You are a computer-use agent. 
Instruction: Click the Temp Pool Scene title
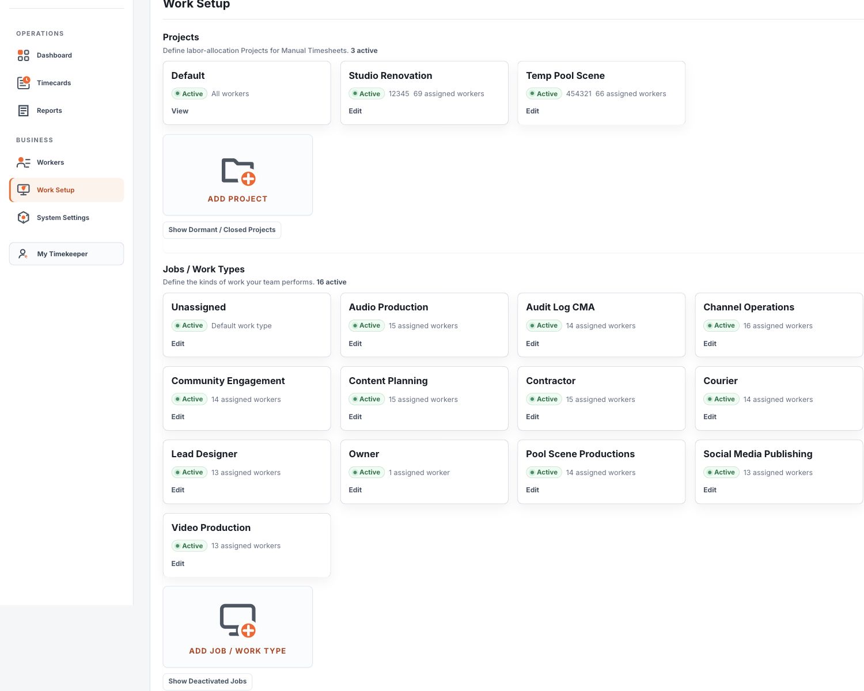click(x=565, y=75)
